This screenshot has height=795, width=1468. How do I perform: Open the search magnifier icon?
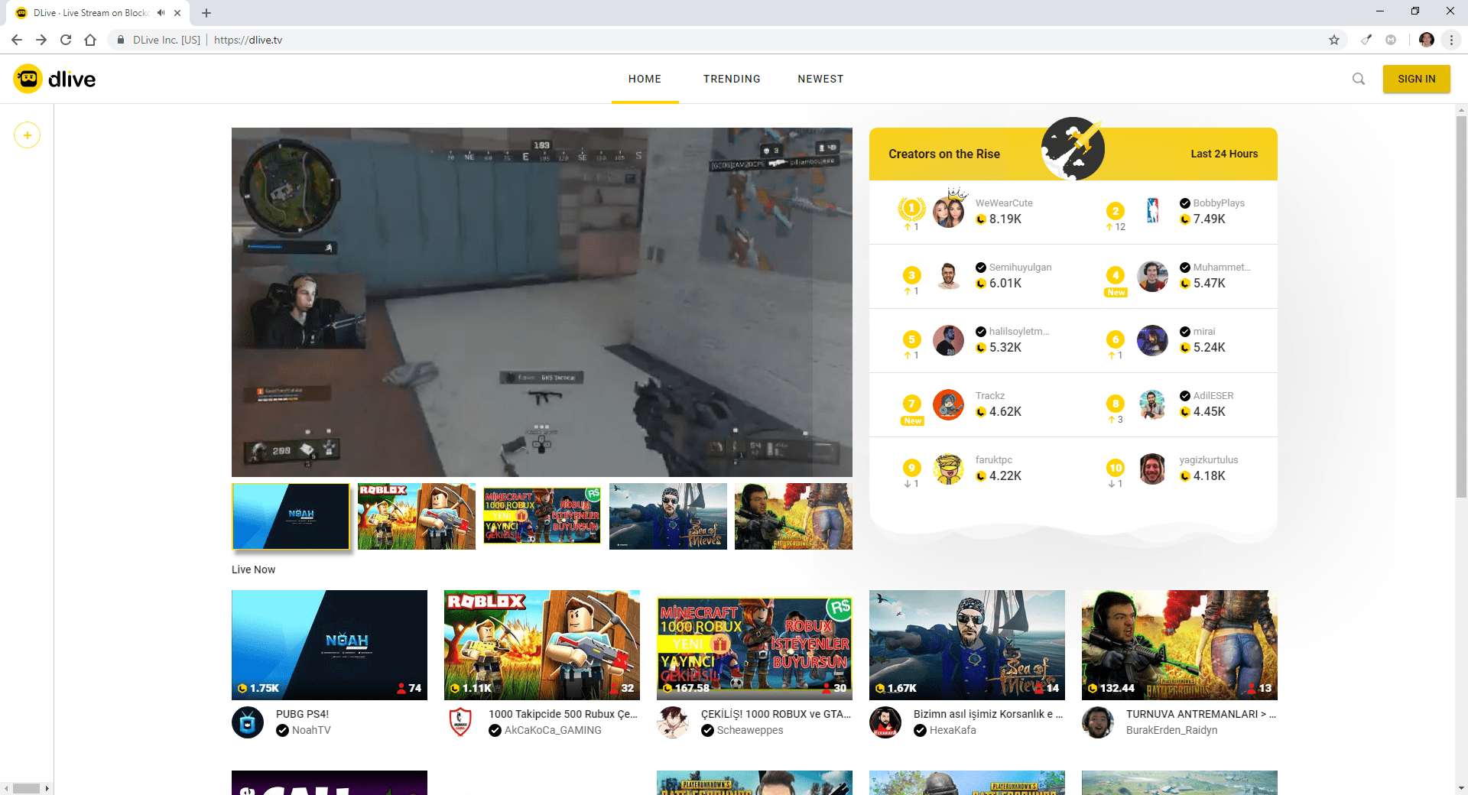point(1359,79)
